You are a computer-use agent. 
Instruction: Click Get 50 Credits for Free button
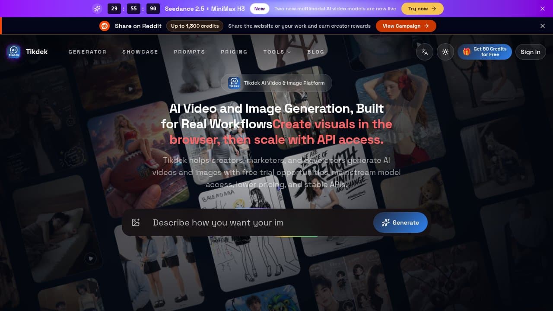485,52
